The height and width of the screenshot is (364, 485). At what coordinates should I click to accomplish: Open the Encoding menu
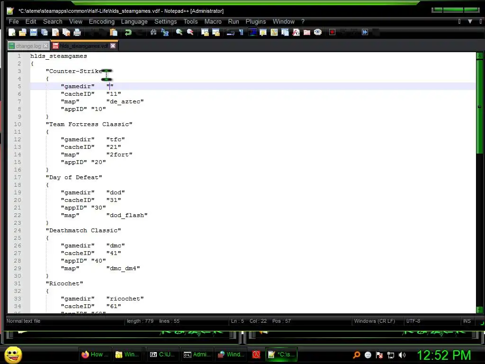click(x=101, y=21)
